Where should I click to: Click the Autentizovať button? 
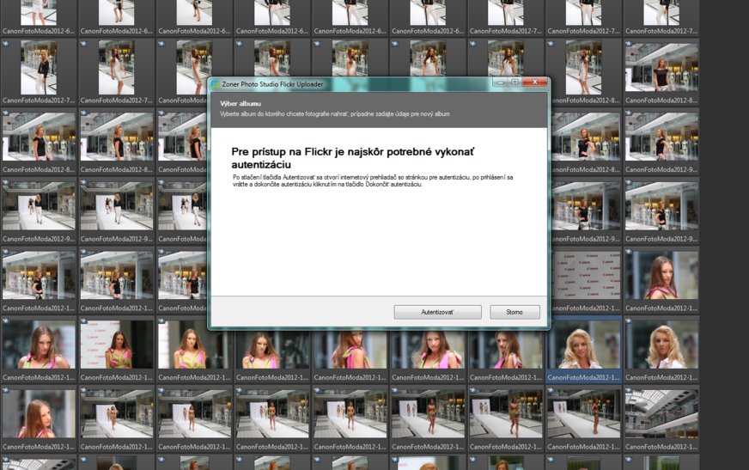pos(437,312)
